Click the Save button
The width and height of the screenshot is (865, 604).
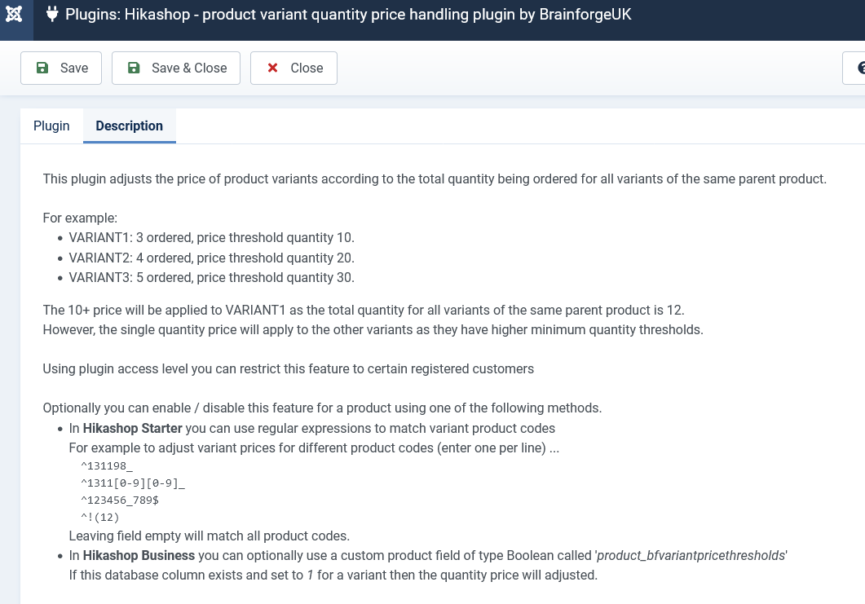61,68
